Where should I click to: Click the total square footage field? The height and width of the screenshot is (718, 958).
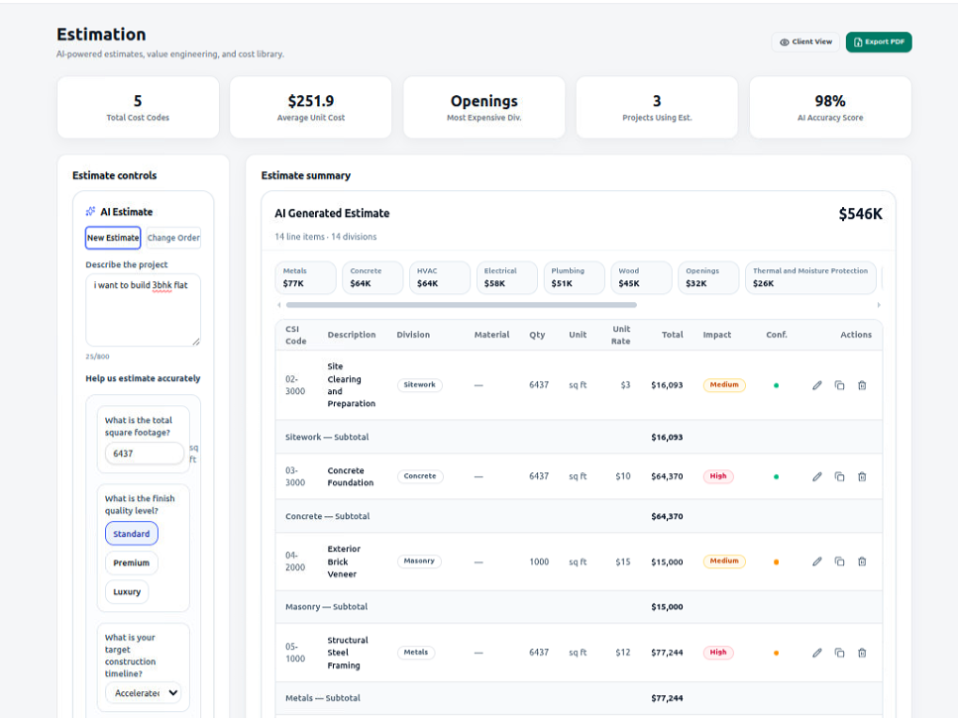tap(145, 454)
